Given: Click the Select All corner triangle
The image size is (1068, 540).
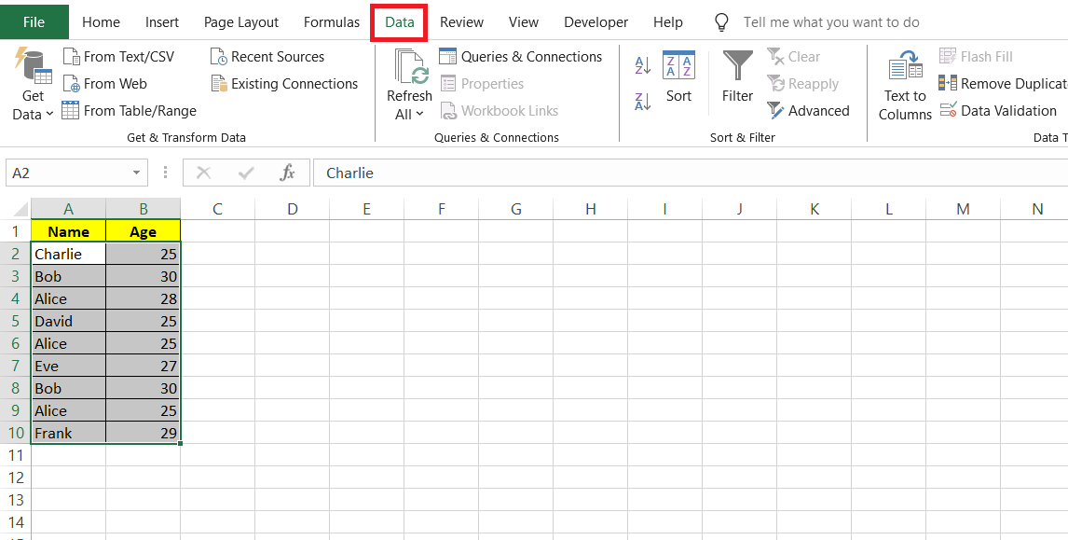Looking at the screenshot, I should [21, 209].
